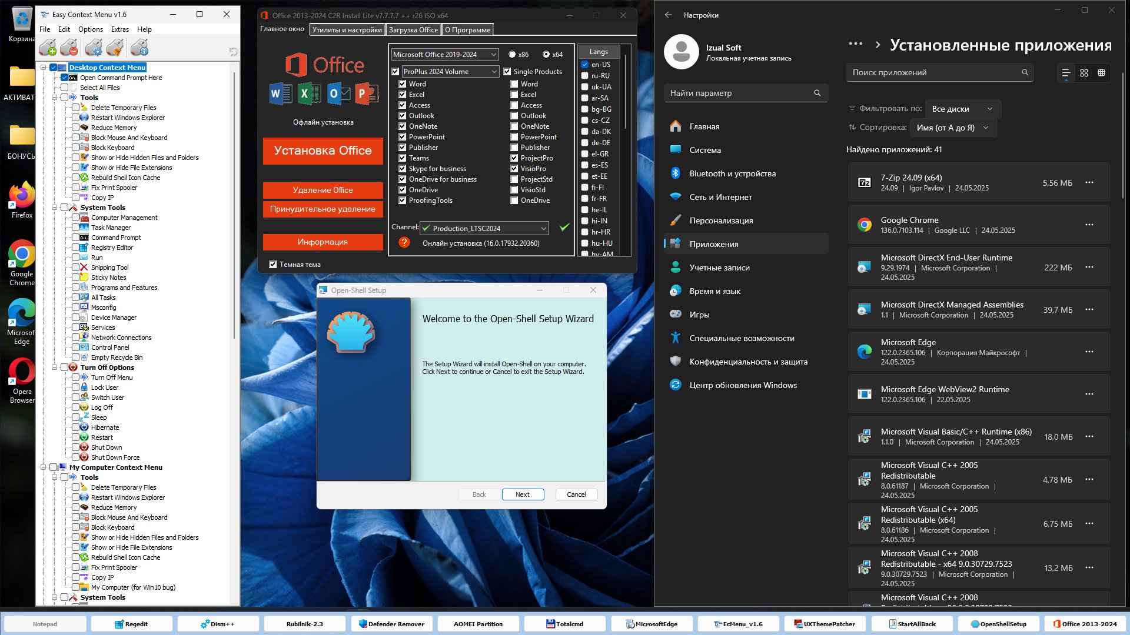Open Игры settings section

coord(746,315)
